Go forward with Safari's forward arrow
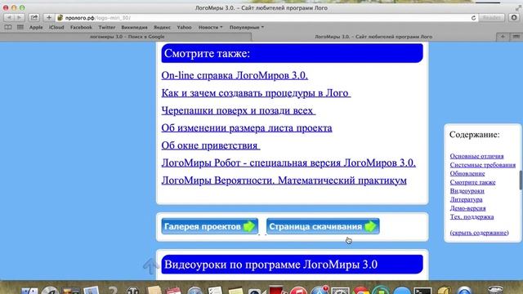 point(19,18)
